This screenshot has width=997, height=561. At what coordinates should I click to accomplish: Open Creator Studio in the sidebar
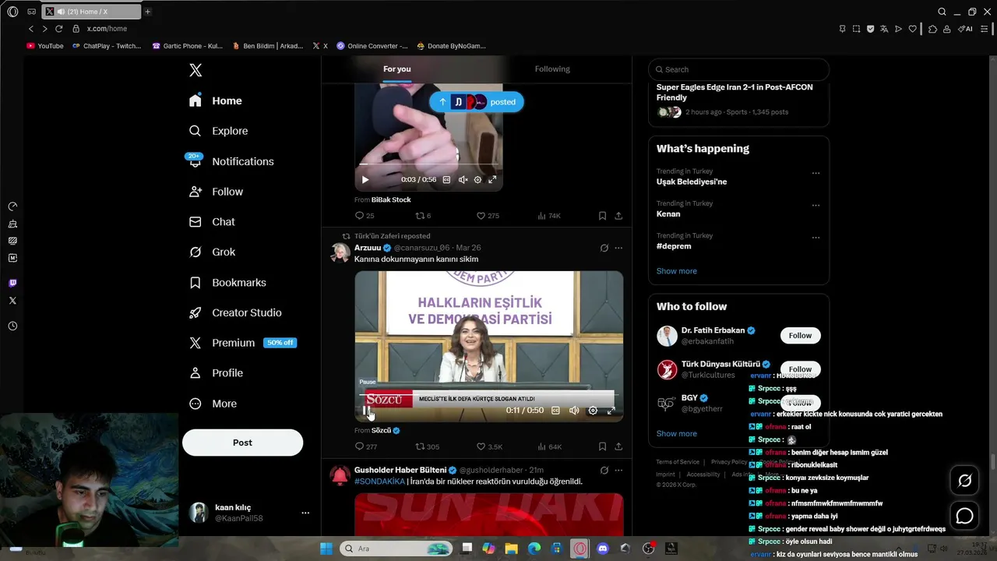236,312
